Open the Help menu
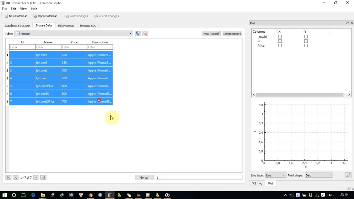The image size is (354, 199). coord(34,9)
